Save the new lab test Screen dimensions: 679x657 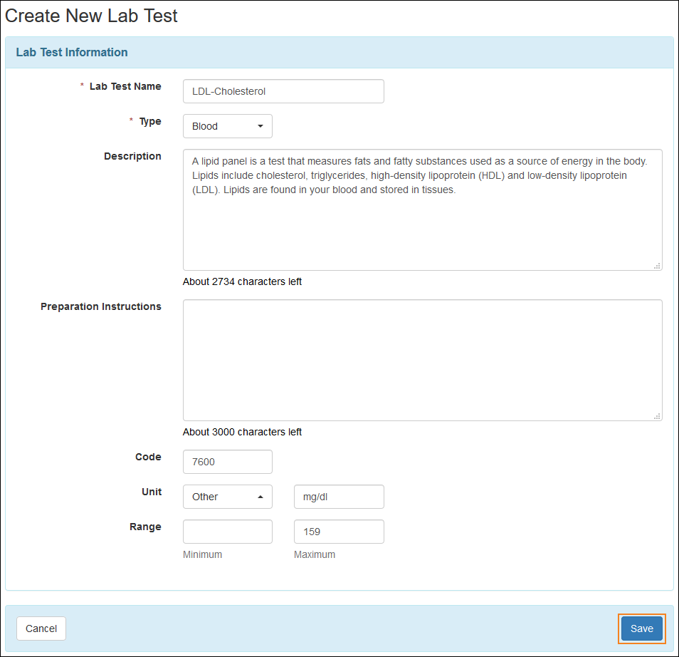point(641,628)
